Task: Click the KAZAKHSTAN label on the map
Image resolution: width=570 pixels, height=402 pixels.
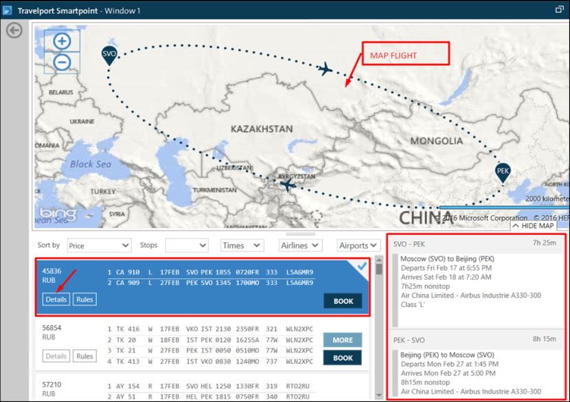Action: 262,129
